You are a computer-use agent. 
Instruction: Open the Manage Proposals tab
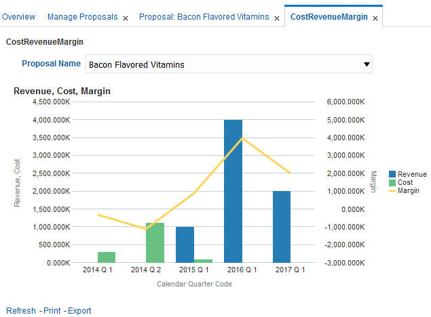click(x=82, y=17)
